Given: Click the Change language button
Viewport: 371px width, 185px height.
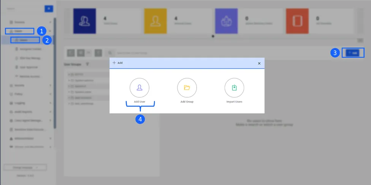Looking at the screenshot, I should (x=25, y=168).
